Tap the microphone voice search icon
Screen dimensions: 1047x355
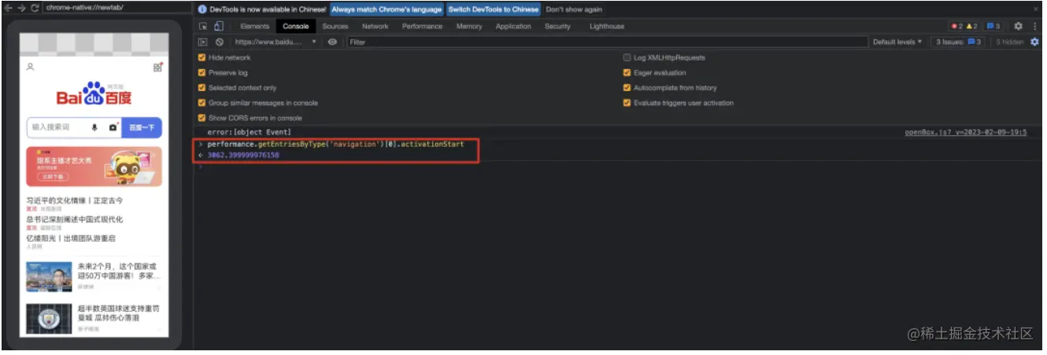94,126
